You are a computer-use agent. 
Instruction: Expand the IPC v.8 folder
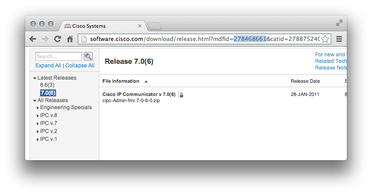[37, 116]
